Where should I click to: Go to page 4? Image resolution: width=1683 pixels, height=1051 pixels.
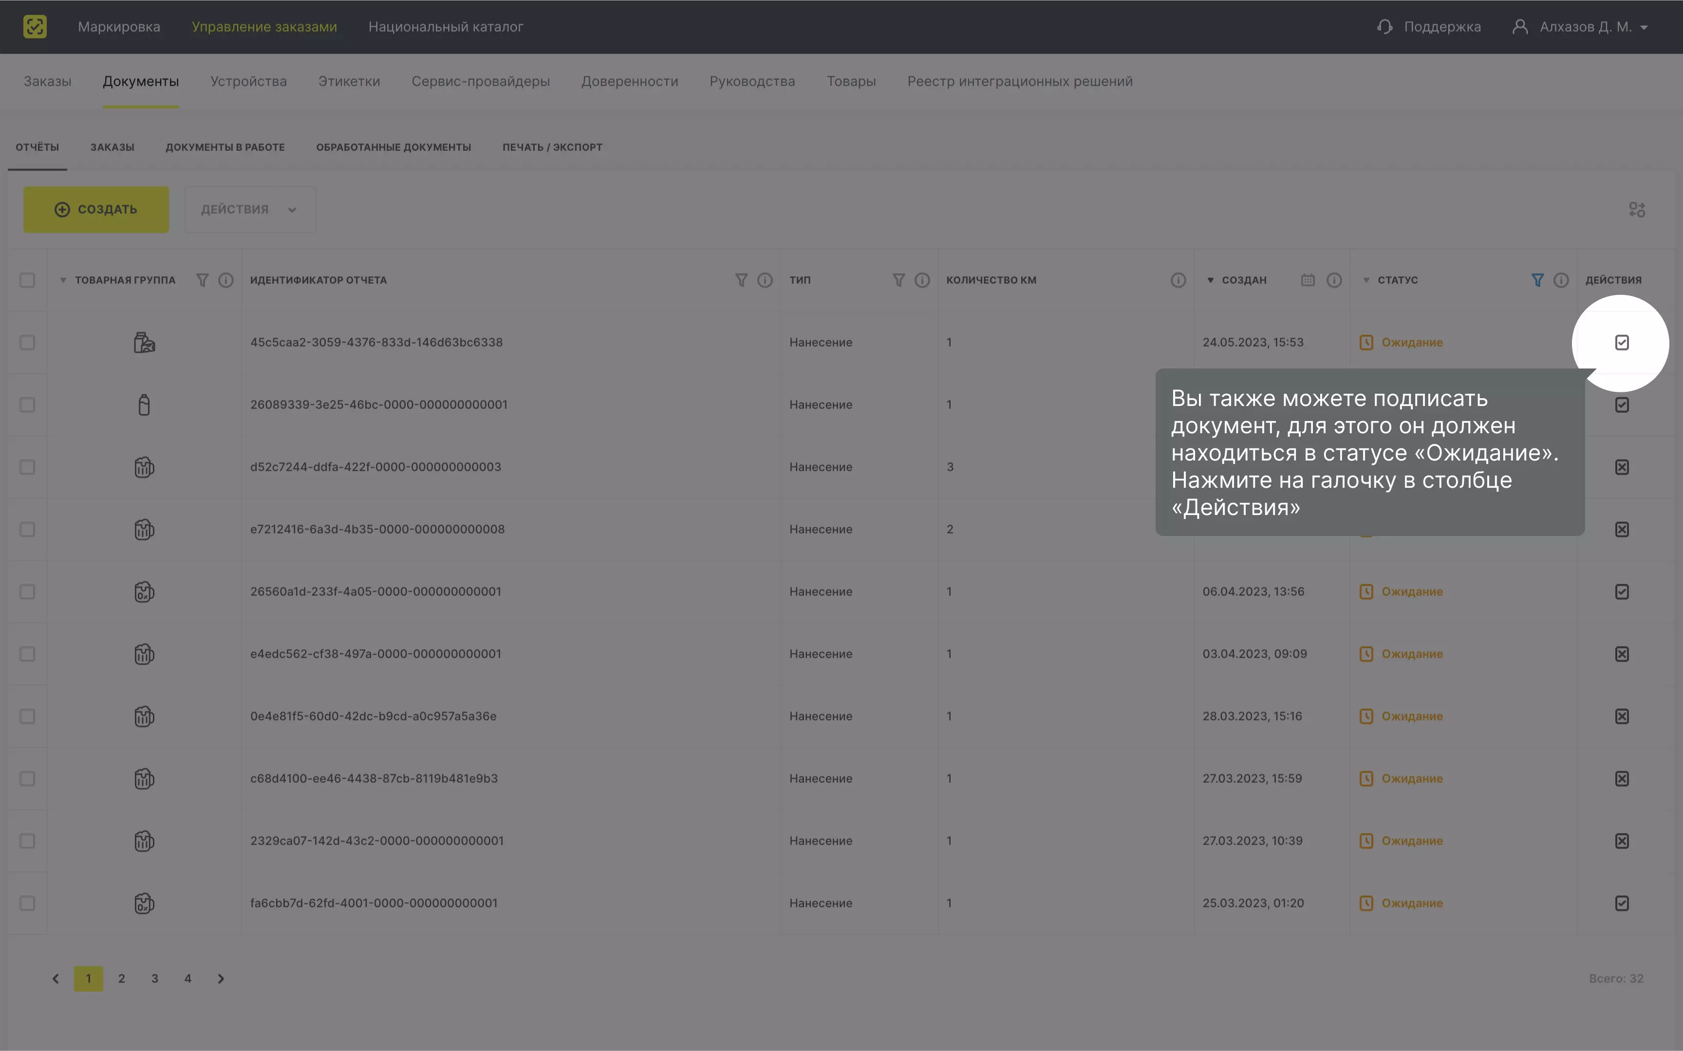point(187,978)
